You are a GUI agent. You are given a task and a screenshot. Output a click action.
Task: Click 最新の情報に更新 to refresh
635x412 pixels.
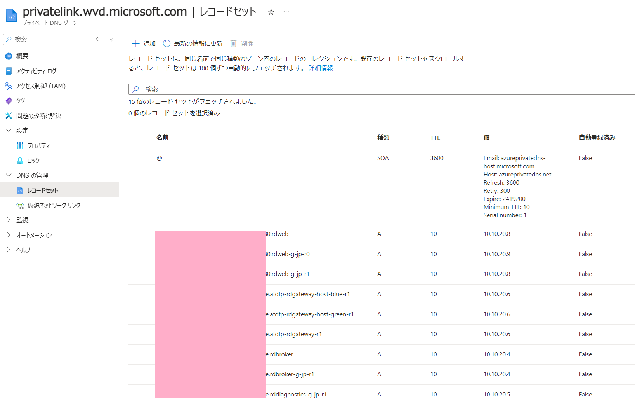[193, 43]
